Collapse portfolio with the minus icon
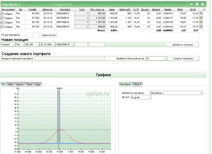The width and height of the screenshot is (212, 154). click(x=191, y=4)
